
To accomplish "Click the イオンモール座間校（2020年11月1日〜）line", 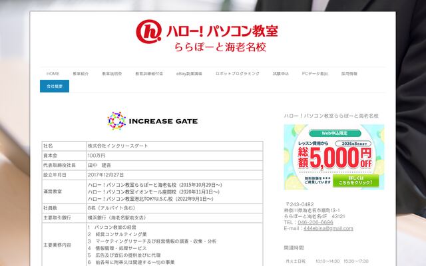I will coord(154,192).
